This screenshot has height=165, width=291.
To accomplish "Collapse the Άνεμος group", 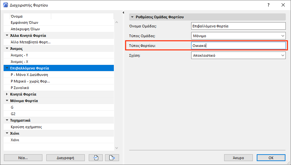I will pos(7,49).
